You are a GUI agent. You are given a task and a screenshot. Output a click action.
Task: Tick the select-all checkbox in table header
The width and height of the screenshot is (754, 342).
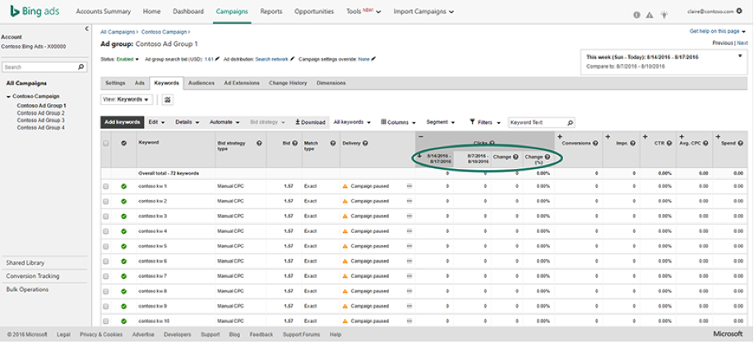106,143
